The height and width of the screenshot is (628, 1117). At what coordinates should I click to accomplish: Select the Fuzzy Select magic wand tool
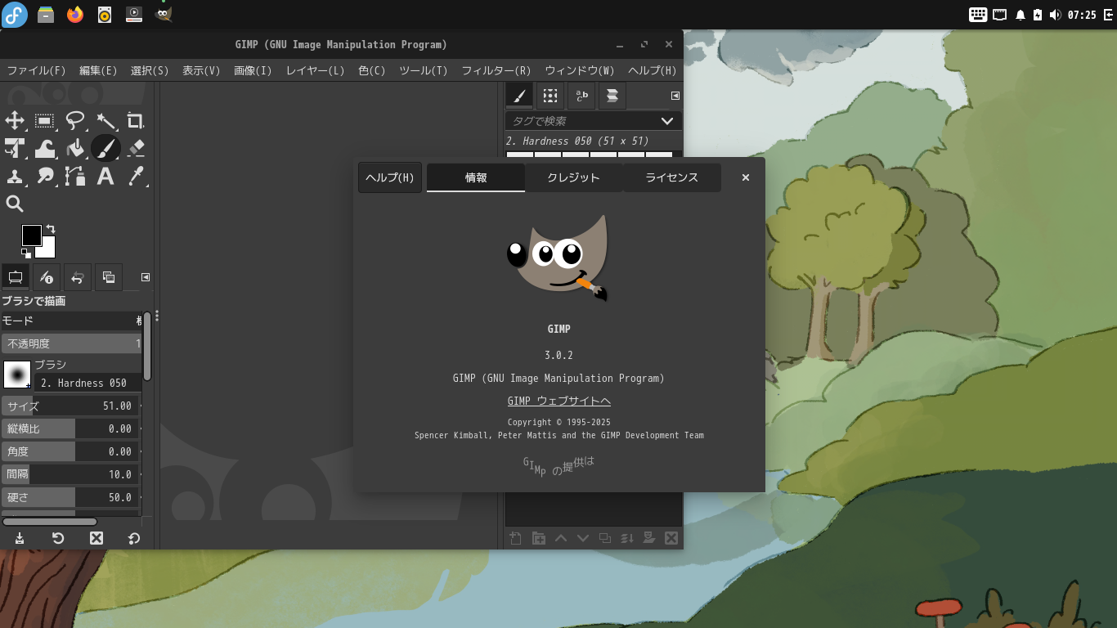coord(105,122)
